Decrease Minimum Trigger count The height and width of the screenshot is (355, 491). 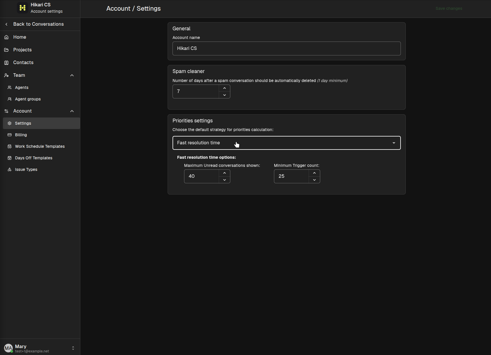pos(314,180)
